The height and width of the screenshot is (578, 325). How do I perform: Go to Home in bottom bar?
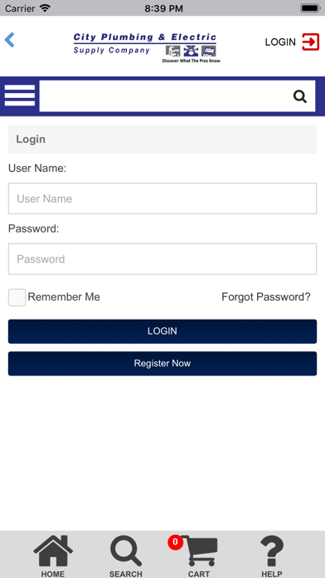click(x=53, y=556)
